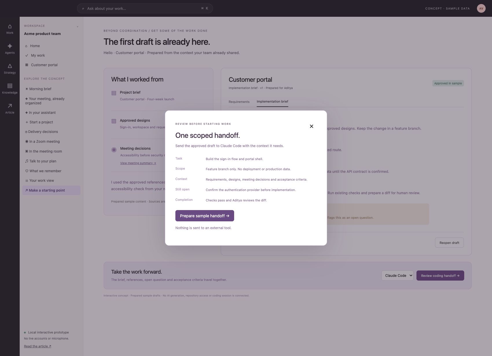Go to Home in sidebar
Image resolution: width=492 pixels, height=356 pixels.
[x=51, y=46]
